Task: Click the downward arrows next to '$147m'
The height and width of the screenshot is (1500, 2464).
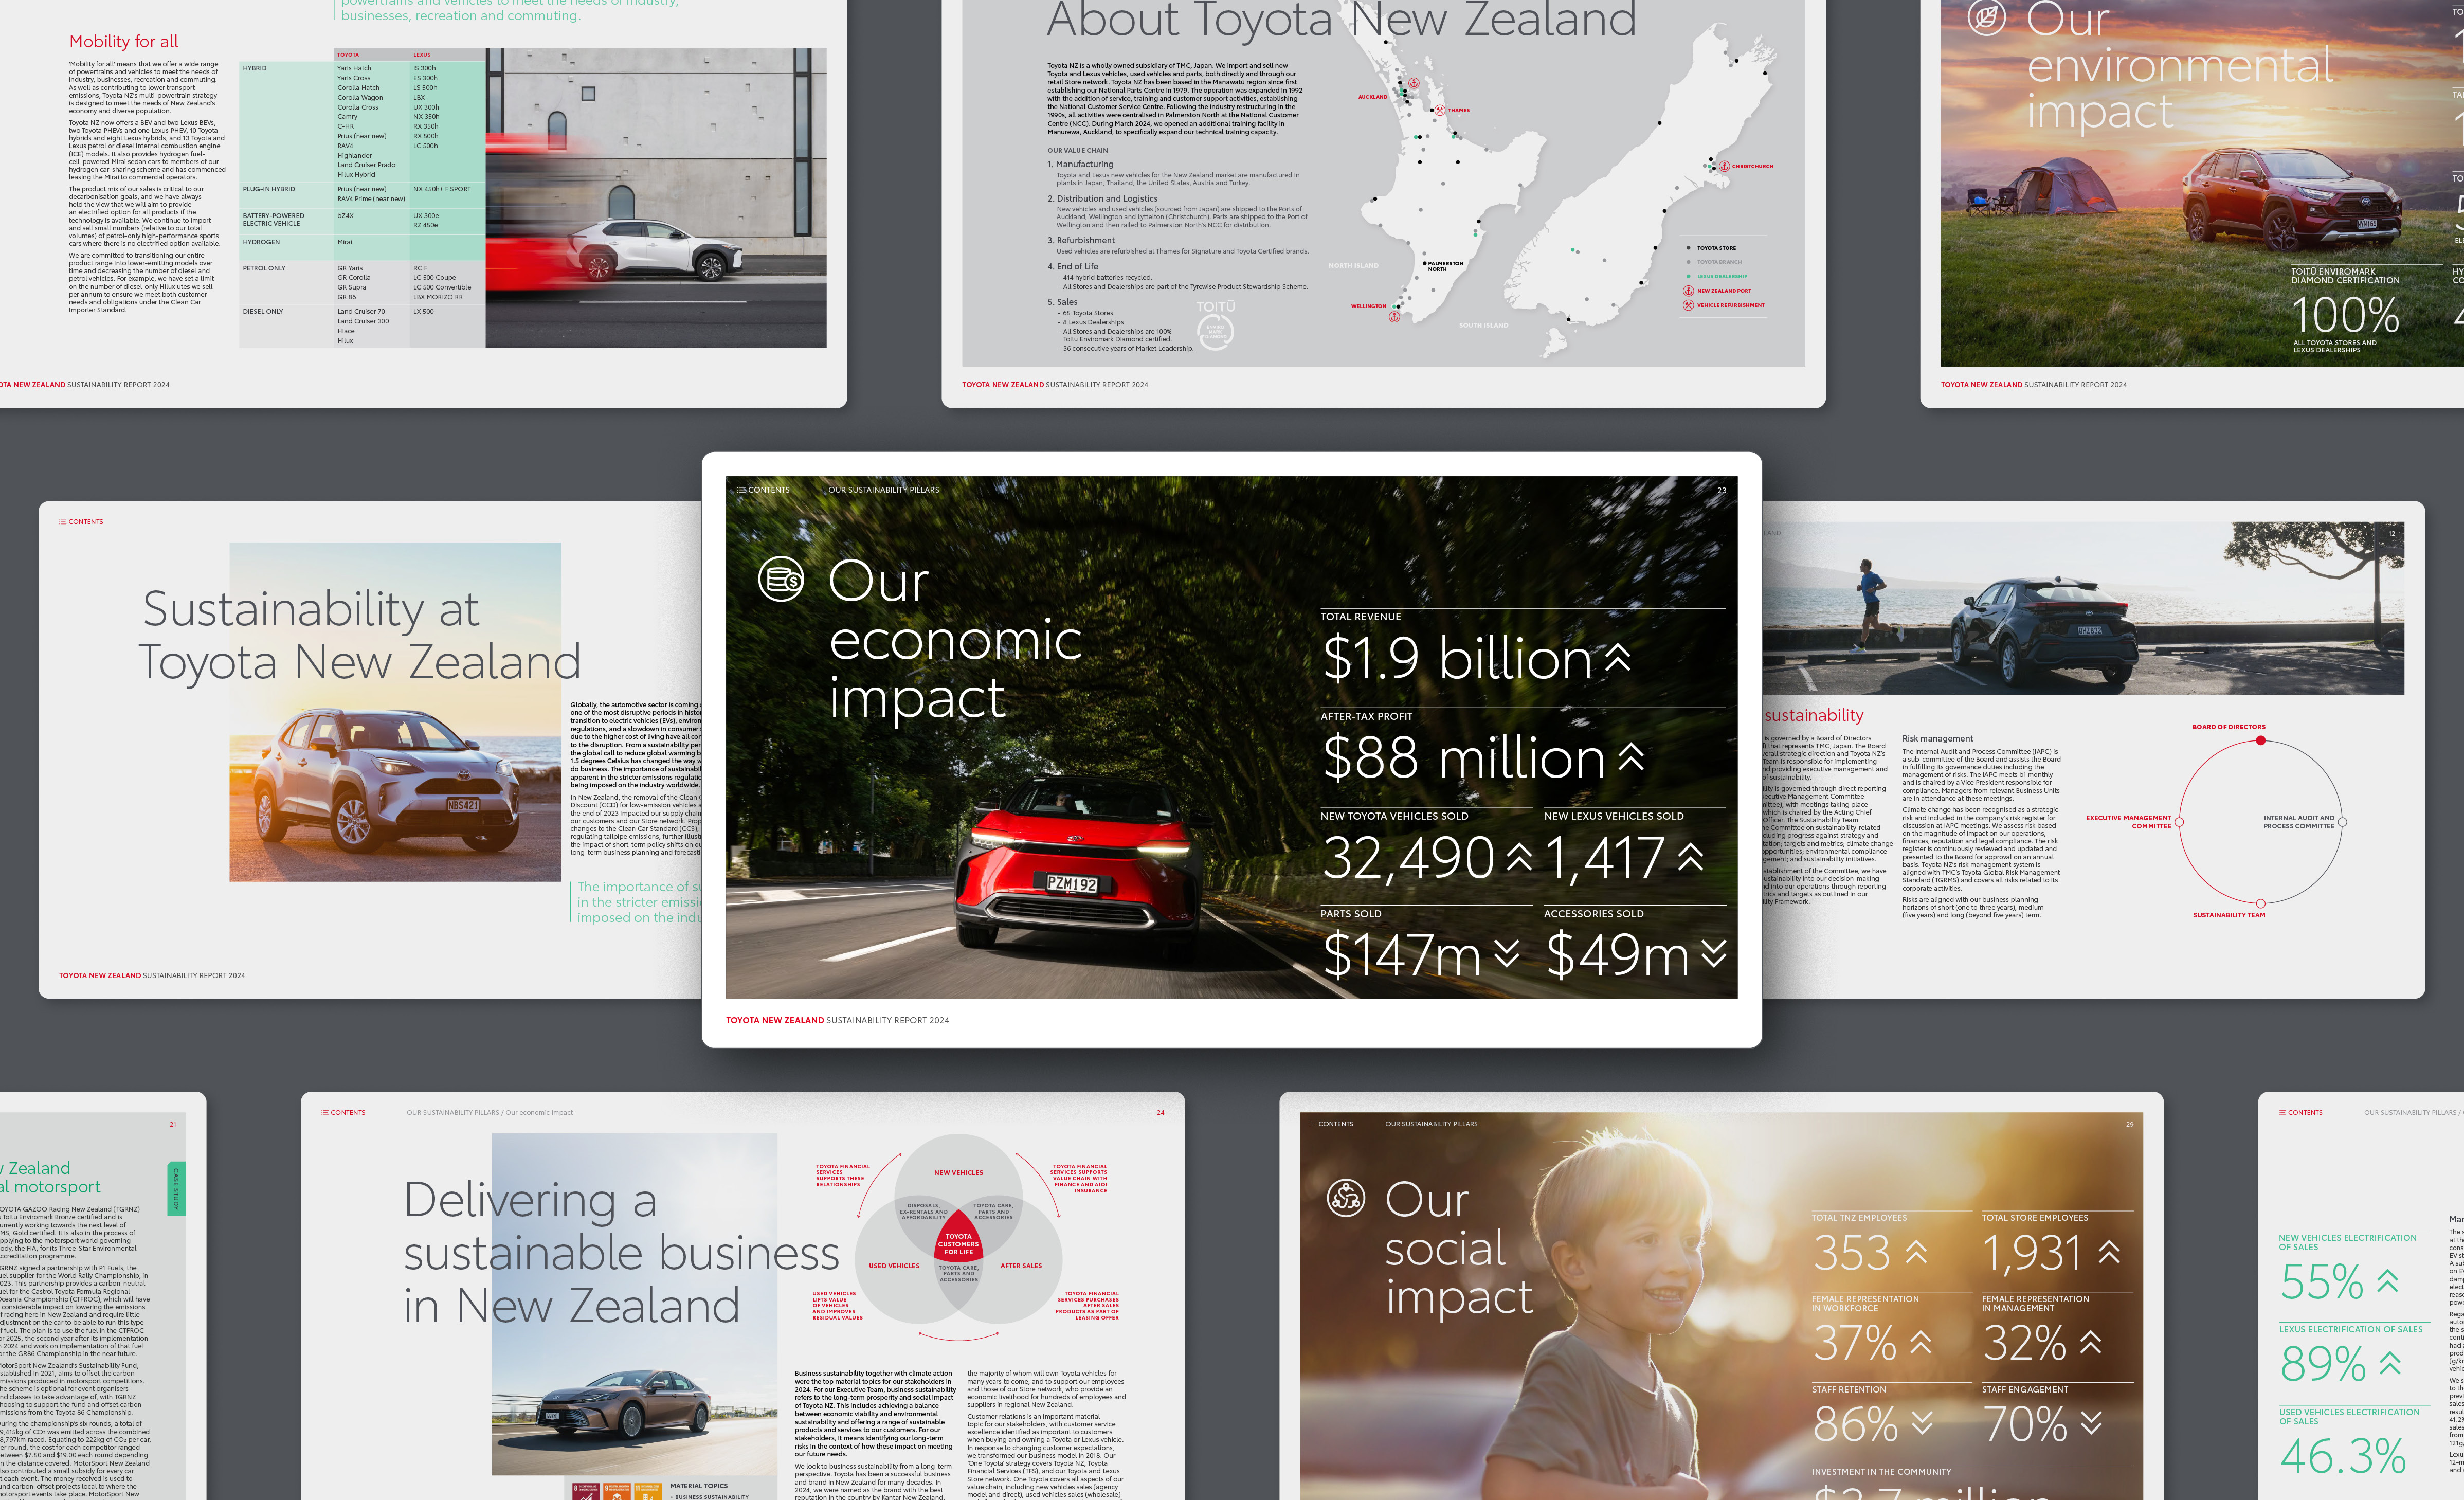Action: pos(1506,953)
